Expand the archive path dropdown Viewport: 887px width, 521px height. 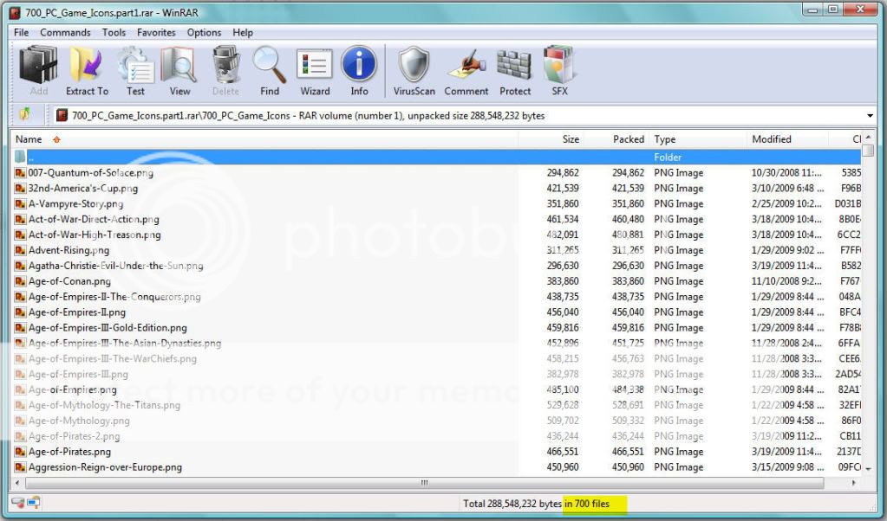click(870, 116)
